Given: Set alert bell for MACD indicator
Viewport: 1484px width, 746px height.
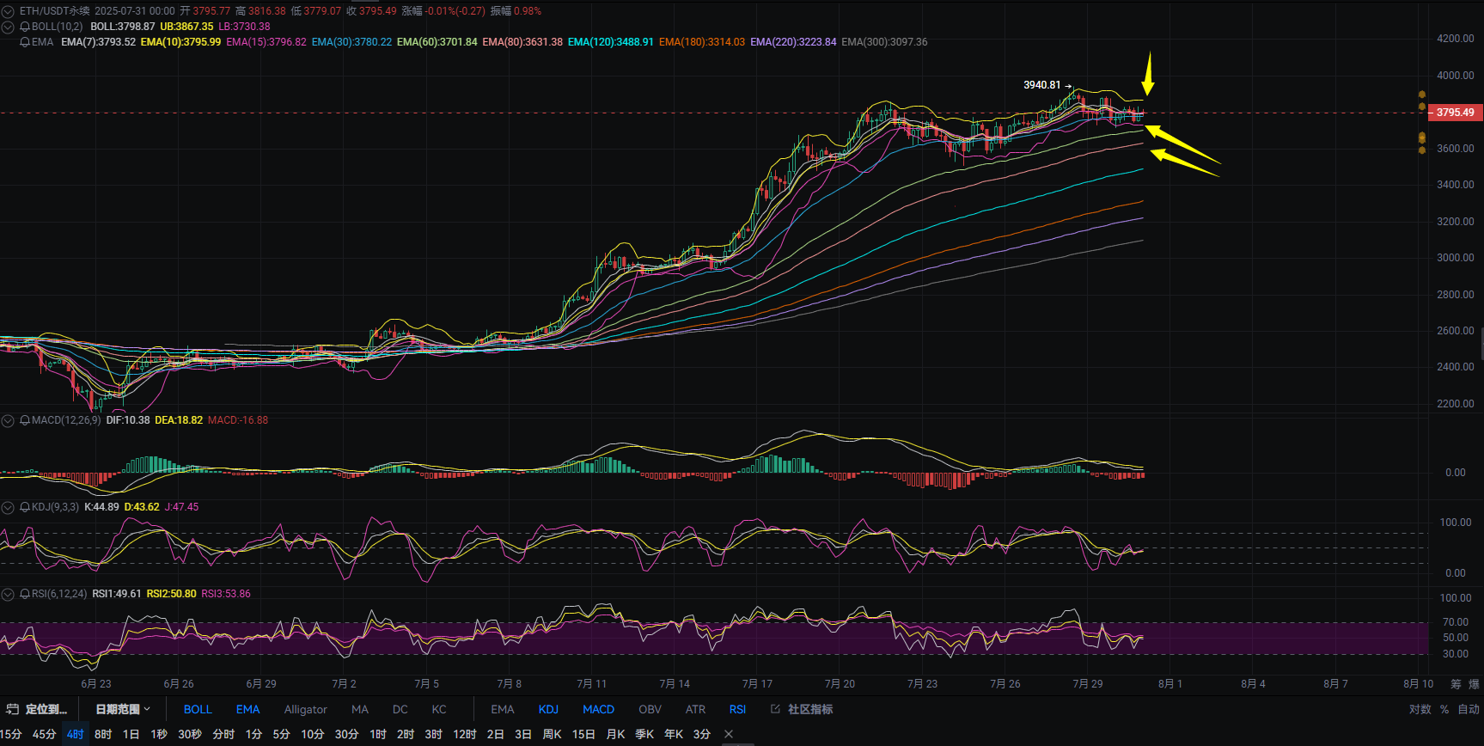Looking at the screenshot, I should tap(25, 420).
